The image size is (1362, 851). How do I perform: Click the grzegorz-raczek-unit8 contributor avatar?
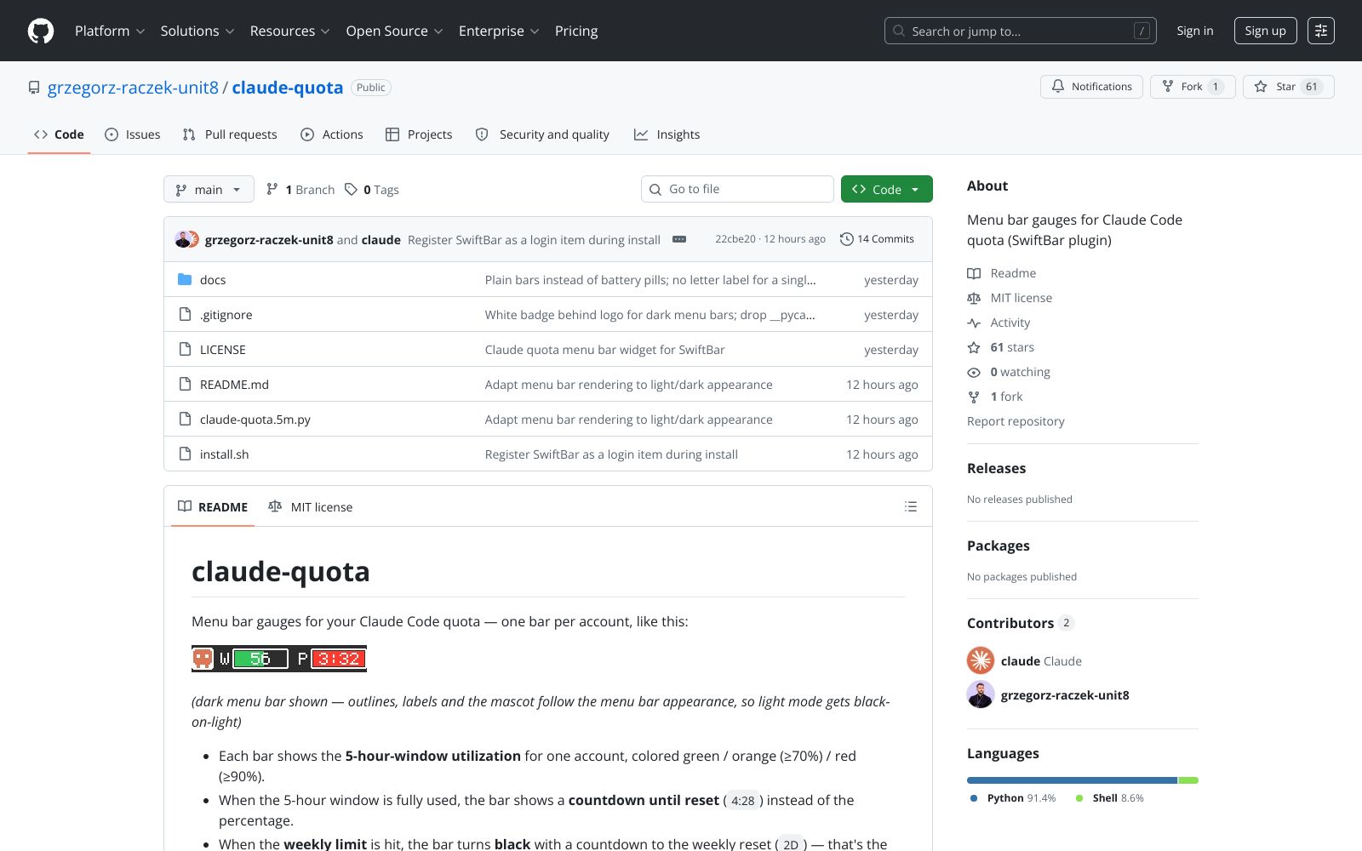point(981,694)
